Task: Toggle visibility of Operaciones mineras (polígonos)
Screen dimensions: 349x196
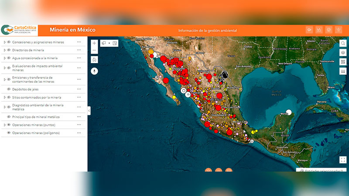Action: [x=9, y=133]
